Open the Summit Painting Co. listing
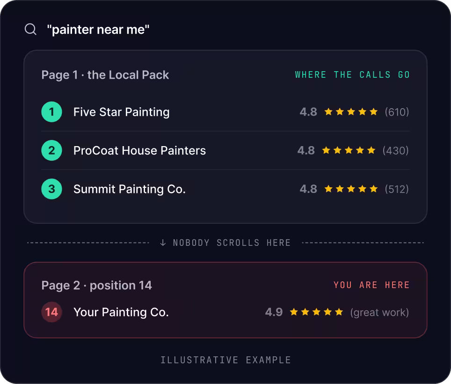Viewport: 451px width, 384px height. pos(225,189)
